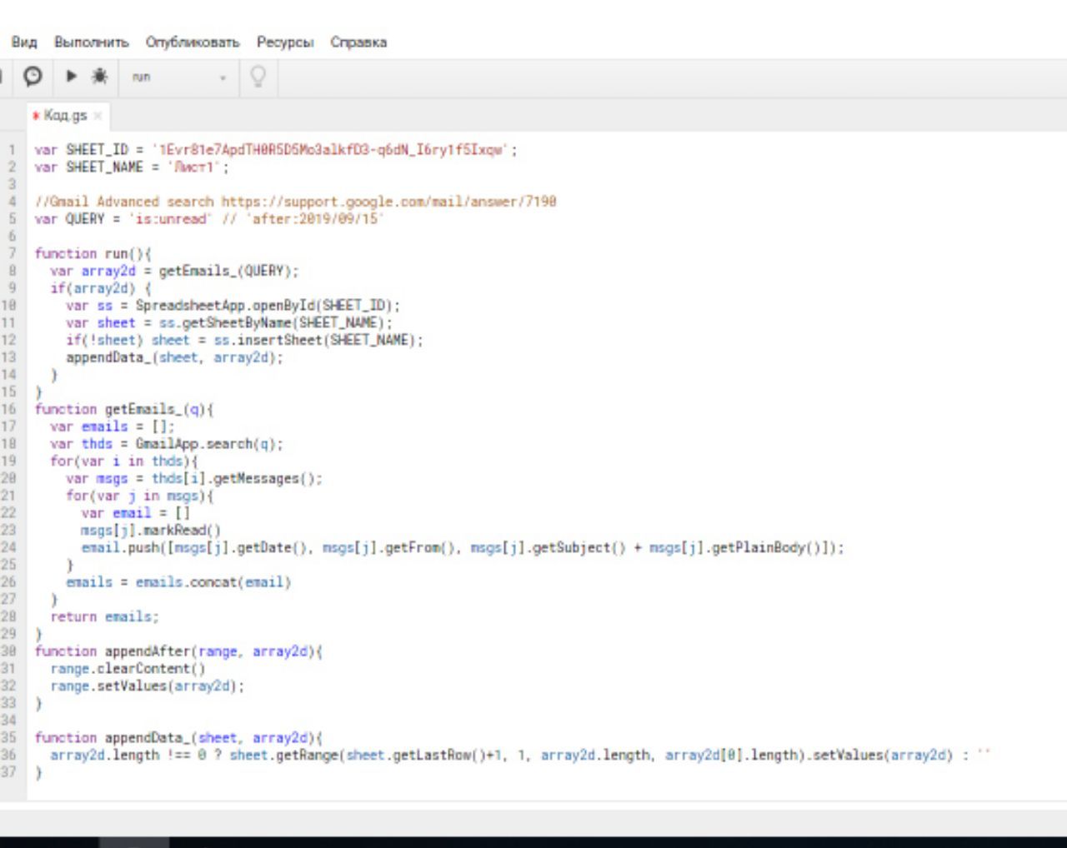Click the support.google.com URL in the comment
Viewport: 1067px width, 848px height.
click(x=389, y=202)
